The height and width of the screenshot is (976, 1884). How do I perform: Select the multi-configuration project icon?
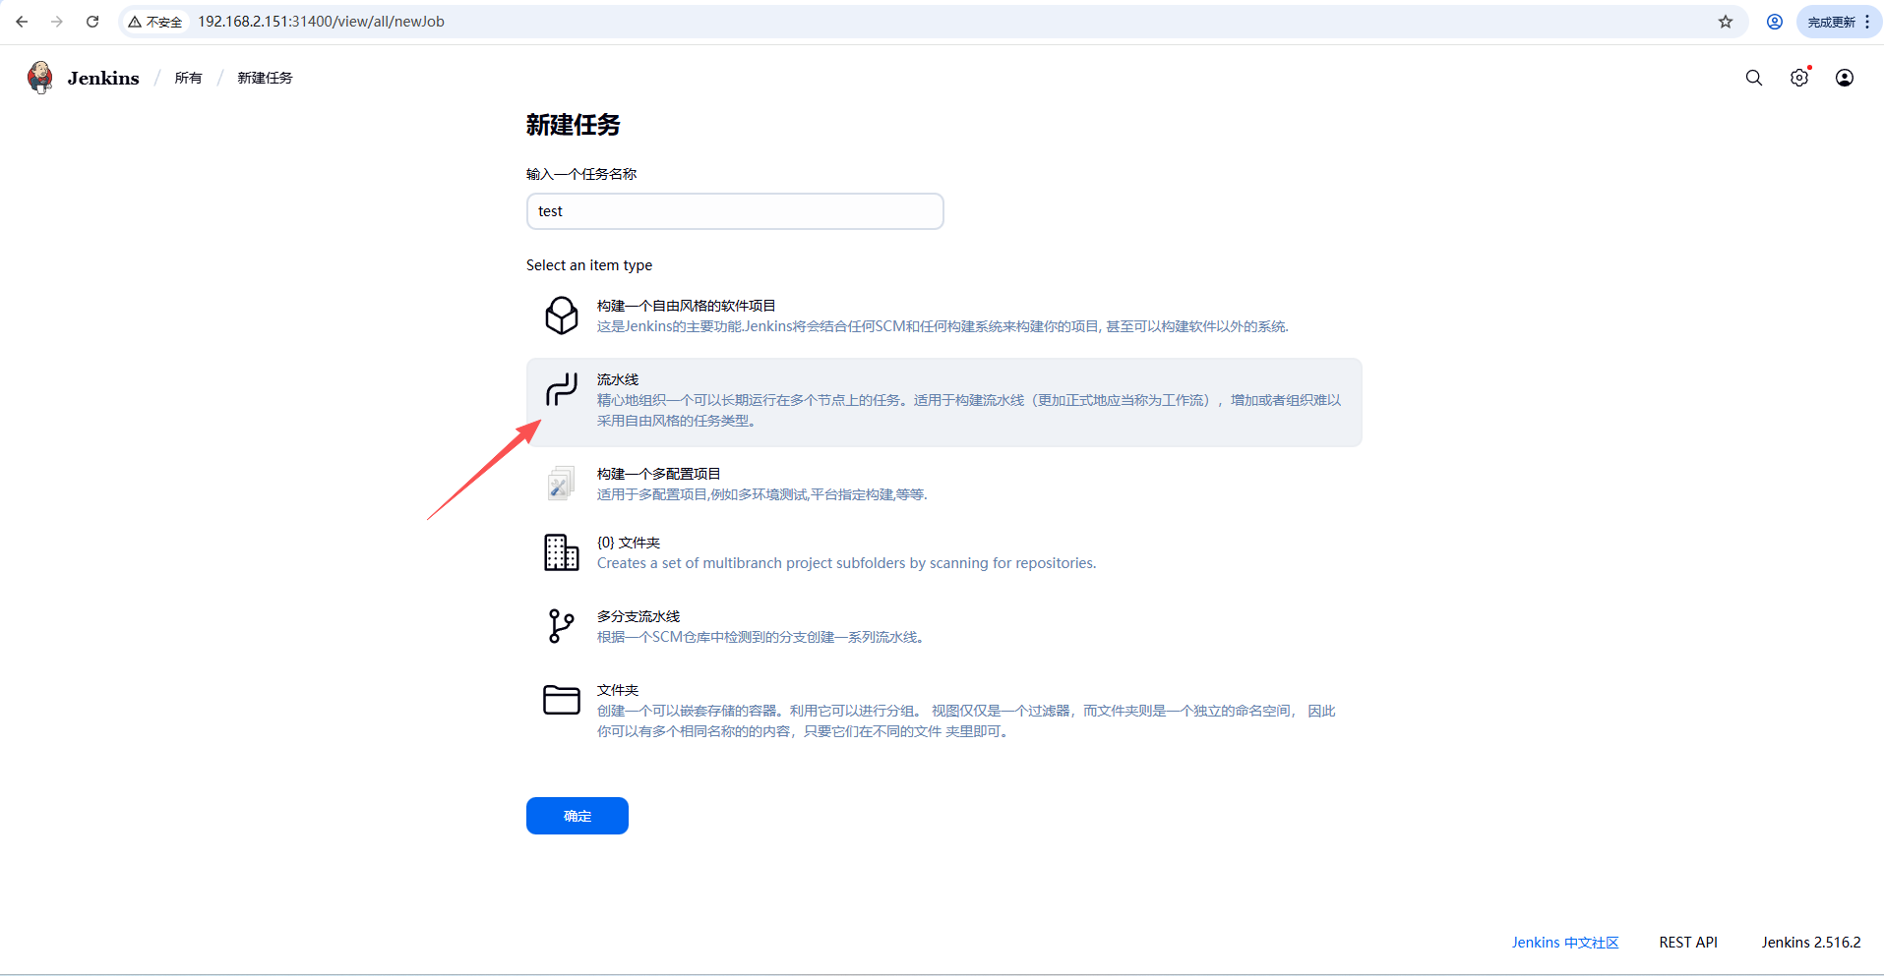(x=561, y=484)
